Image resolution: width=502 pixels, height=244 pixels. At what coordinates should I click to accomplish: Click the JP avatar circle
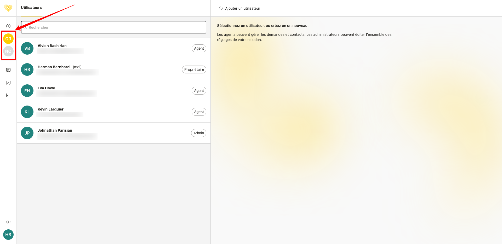(x=27, y=133)
